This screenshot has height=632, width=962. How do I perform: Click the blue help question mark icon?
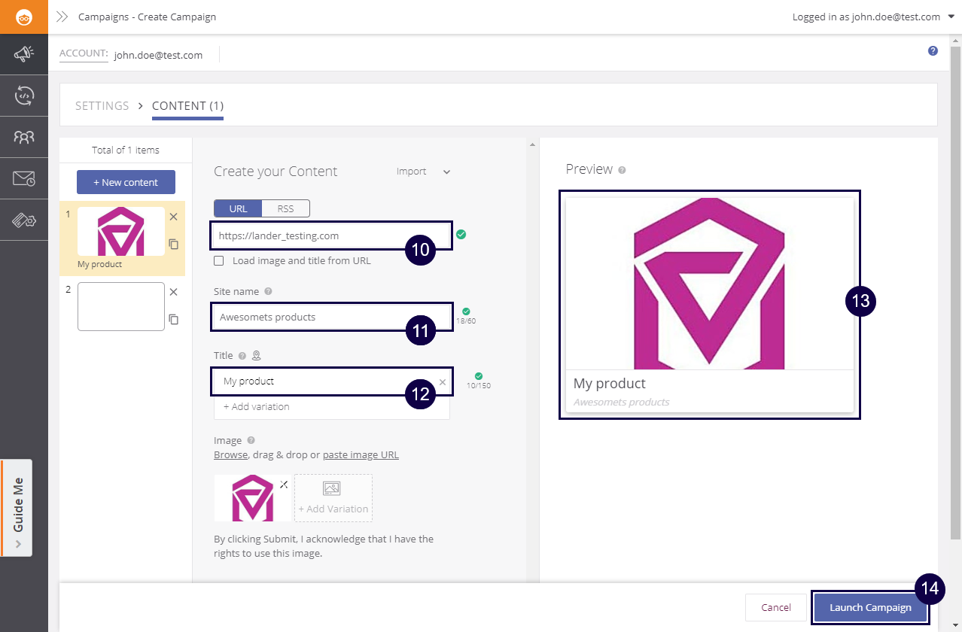click(x=933, y=51)
